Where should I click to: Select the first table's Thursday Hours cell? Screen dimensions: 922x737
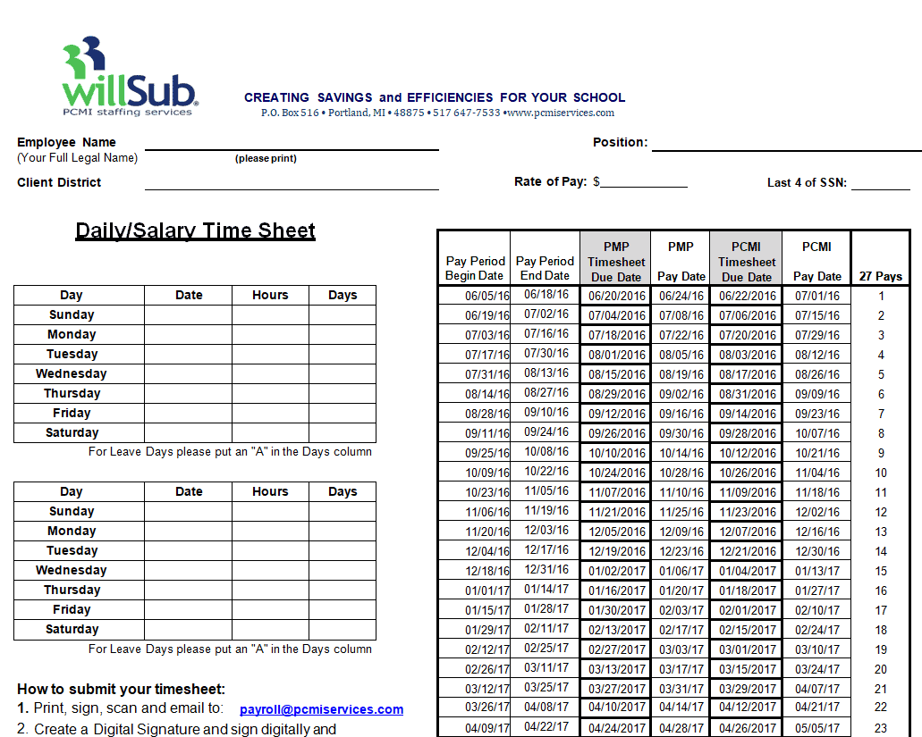pos(270,393)
